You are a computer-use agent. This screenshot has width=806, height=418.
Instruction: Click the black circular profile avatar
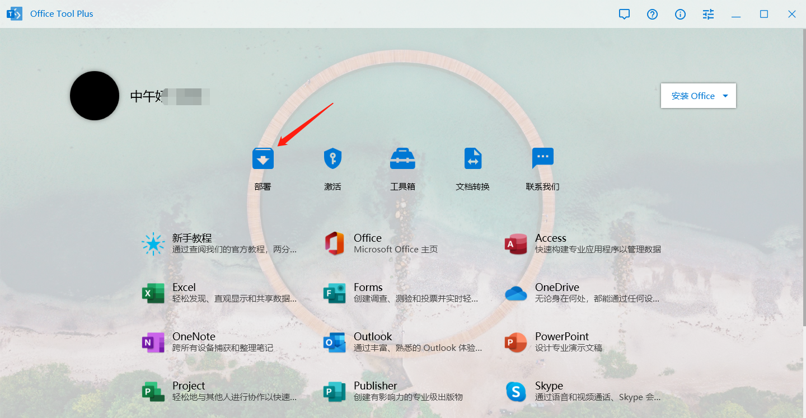(x=95, y=96)
